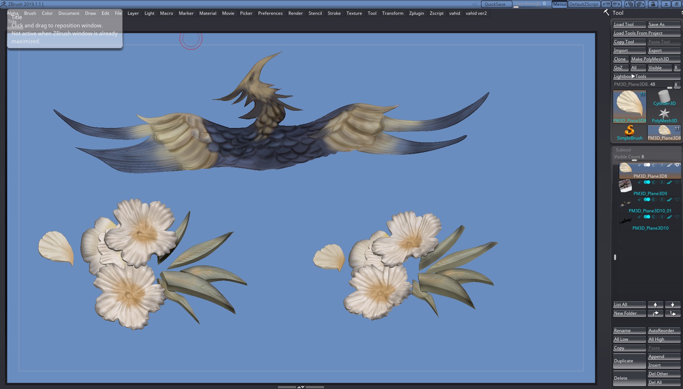
Task: Click the left tray divider arrows icon
Action: click(606, 4)
